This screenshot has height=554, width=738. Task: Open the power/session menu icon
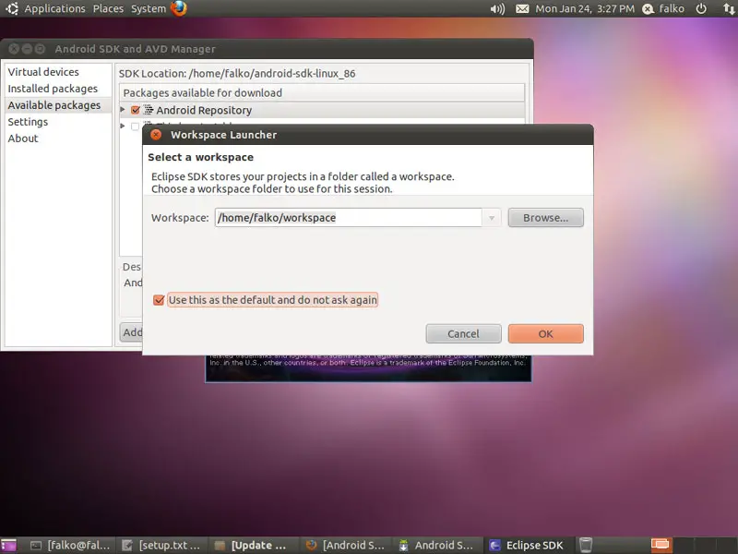tap(701, 8)
